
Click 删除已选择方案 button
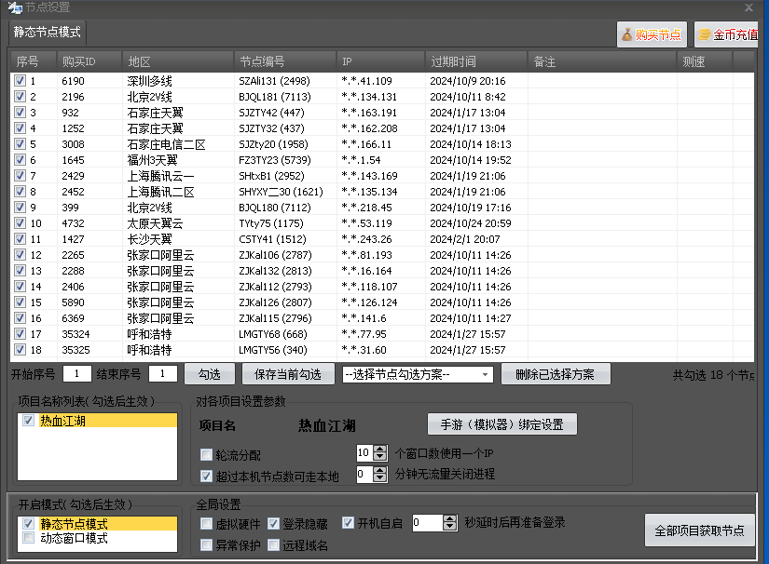pos(555,373)
